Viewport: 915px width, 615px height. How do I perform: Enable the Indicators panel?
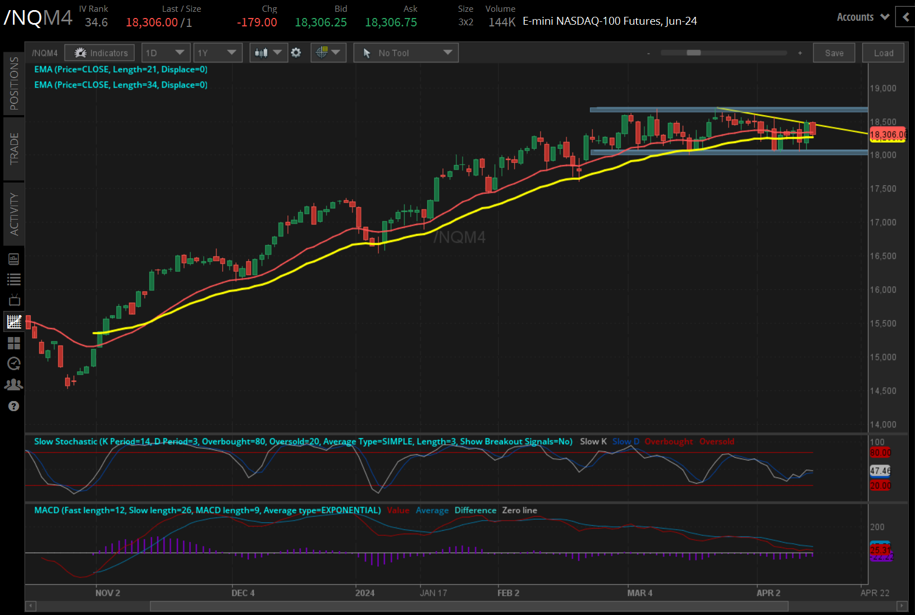(99, 52)
